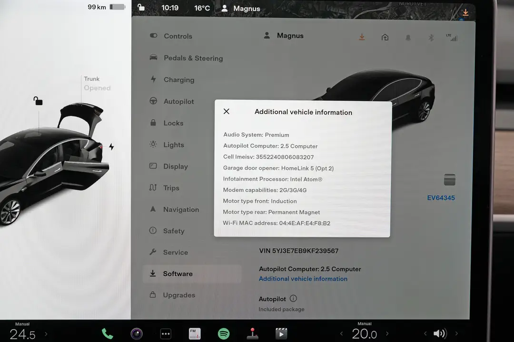Viewport: 514px width, 342px height.
Task: Lower the volume with left chevron
Action: [x=425, y=333]
